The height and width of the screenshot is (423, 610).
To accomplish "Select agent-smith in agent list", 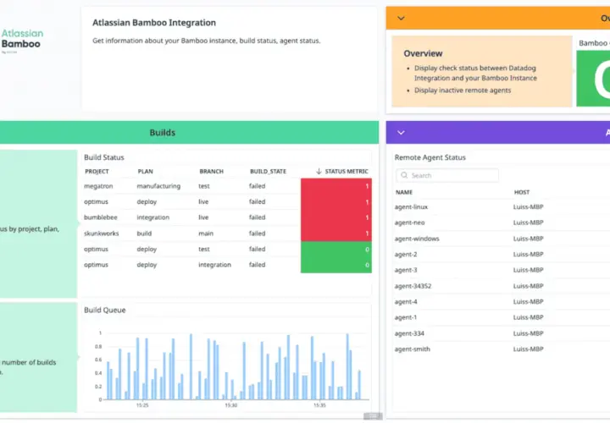I will tap(413, 349).
